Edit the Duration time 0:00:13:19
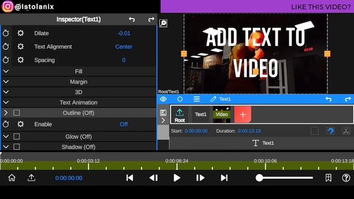The height and width of the screenshot is (199, 354). pos(249,131)
